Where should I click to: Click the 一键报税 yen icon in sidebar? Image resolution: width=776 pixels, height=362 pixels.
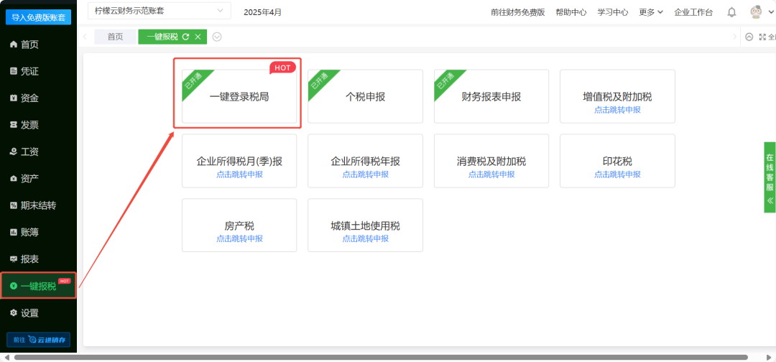pos(14,286)
